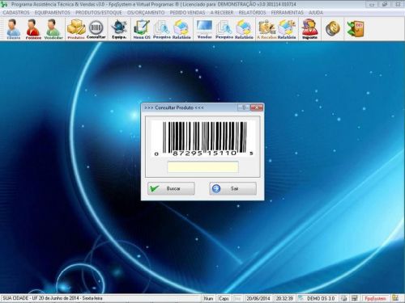The image size is (405, 303).
Task: Open the RELATÓRIOS menu
Action: pos(252,13)
